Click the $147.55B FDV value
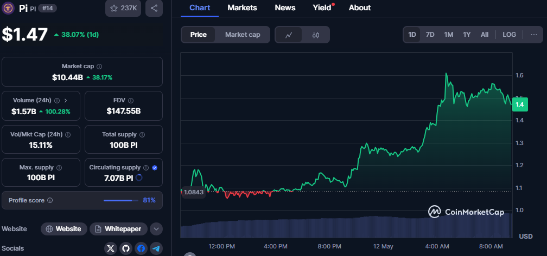The width and height of the screenshot is (547, 256). [x=124, y=111]
